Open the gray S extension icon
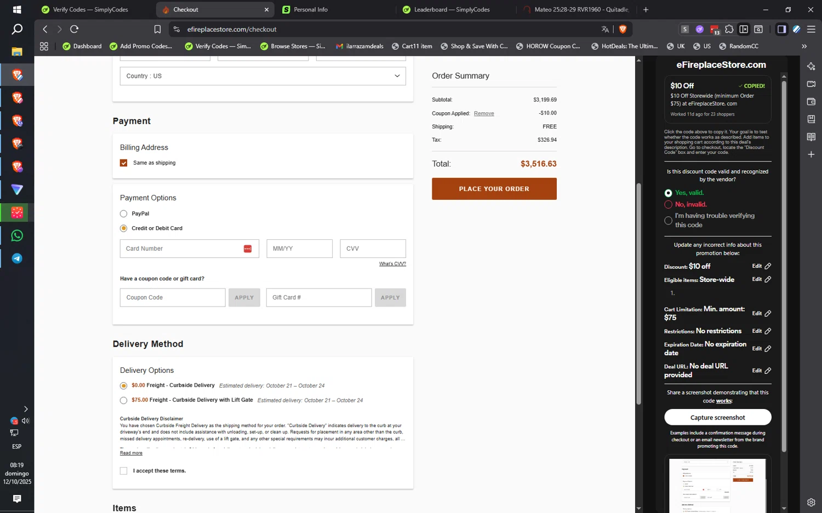This screenshot has height=513, width=822. (x=685, y=29)
